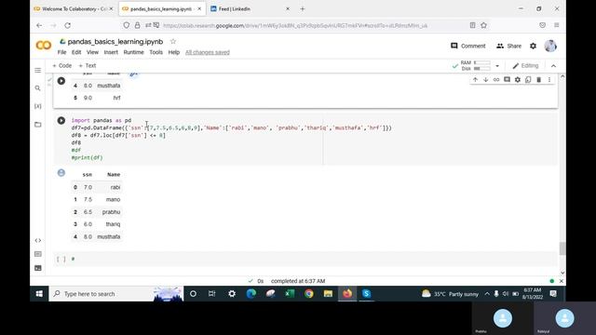Bookmark this page star icon
Screen dimensions: 596x335
pos(484,25)
